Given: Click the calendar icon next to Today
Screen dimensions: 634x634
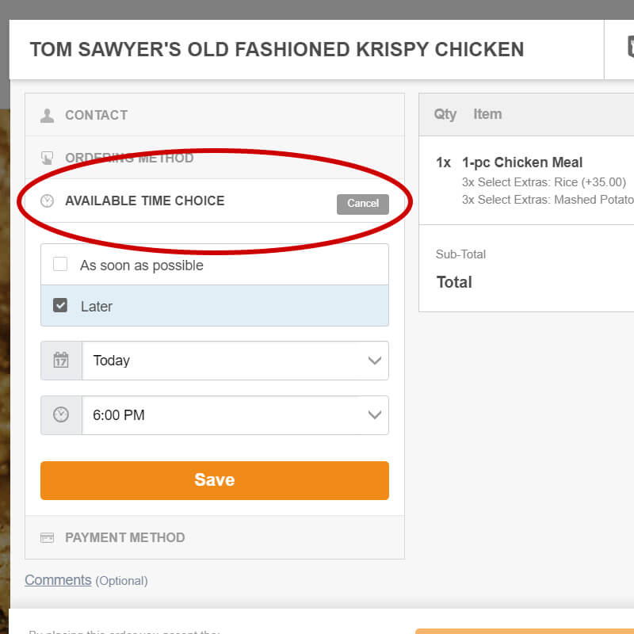Looking at the screenshot, I should pos(61,361).
